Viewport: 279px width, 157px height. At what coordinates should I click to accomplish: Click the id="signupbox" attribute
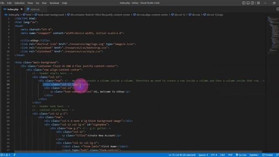pyautogui.click(x=98, y=125)
